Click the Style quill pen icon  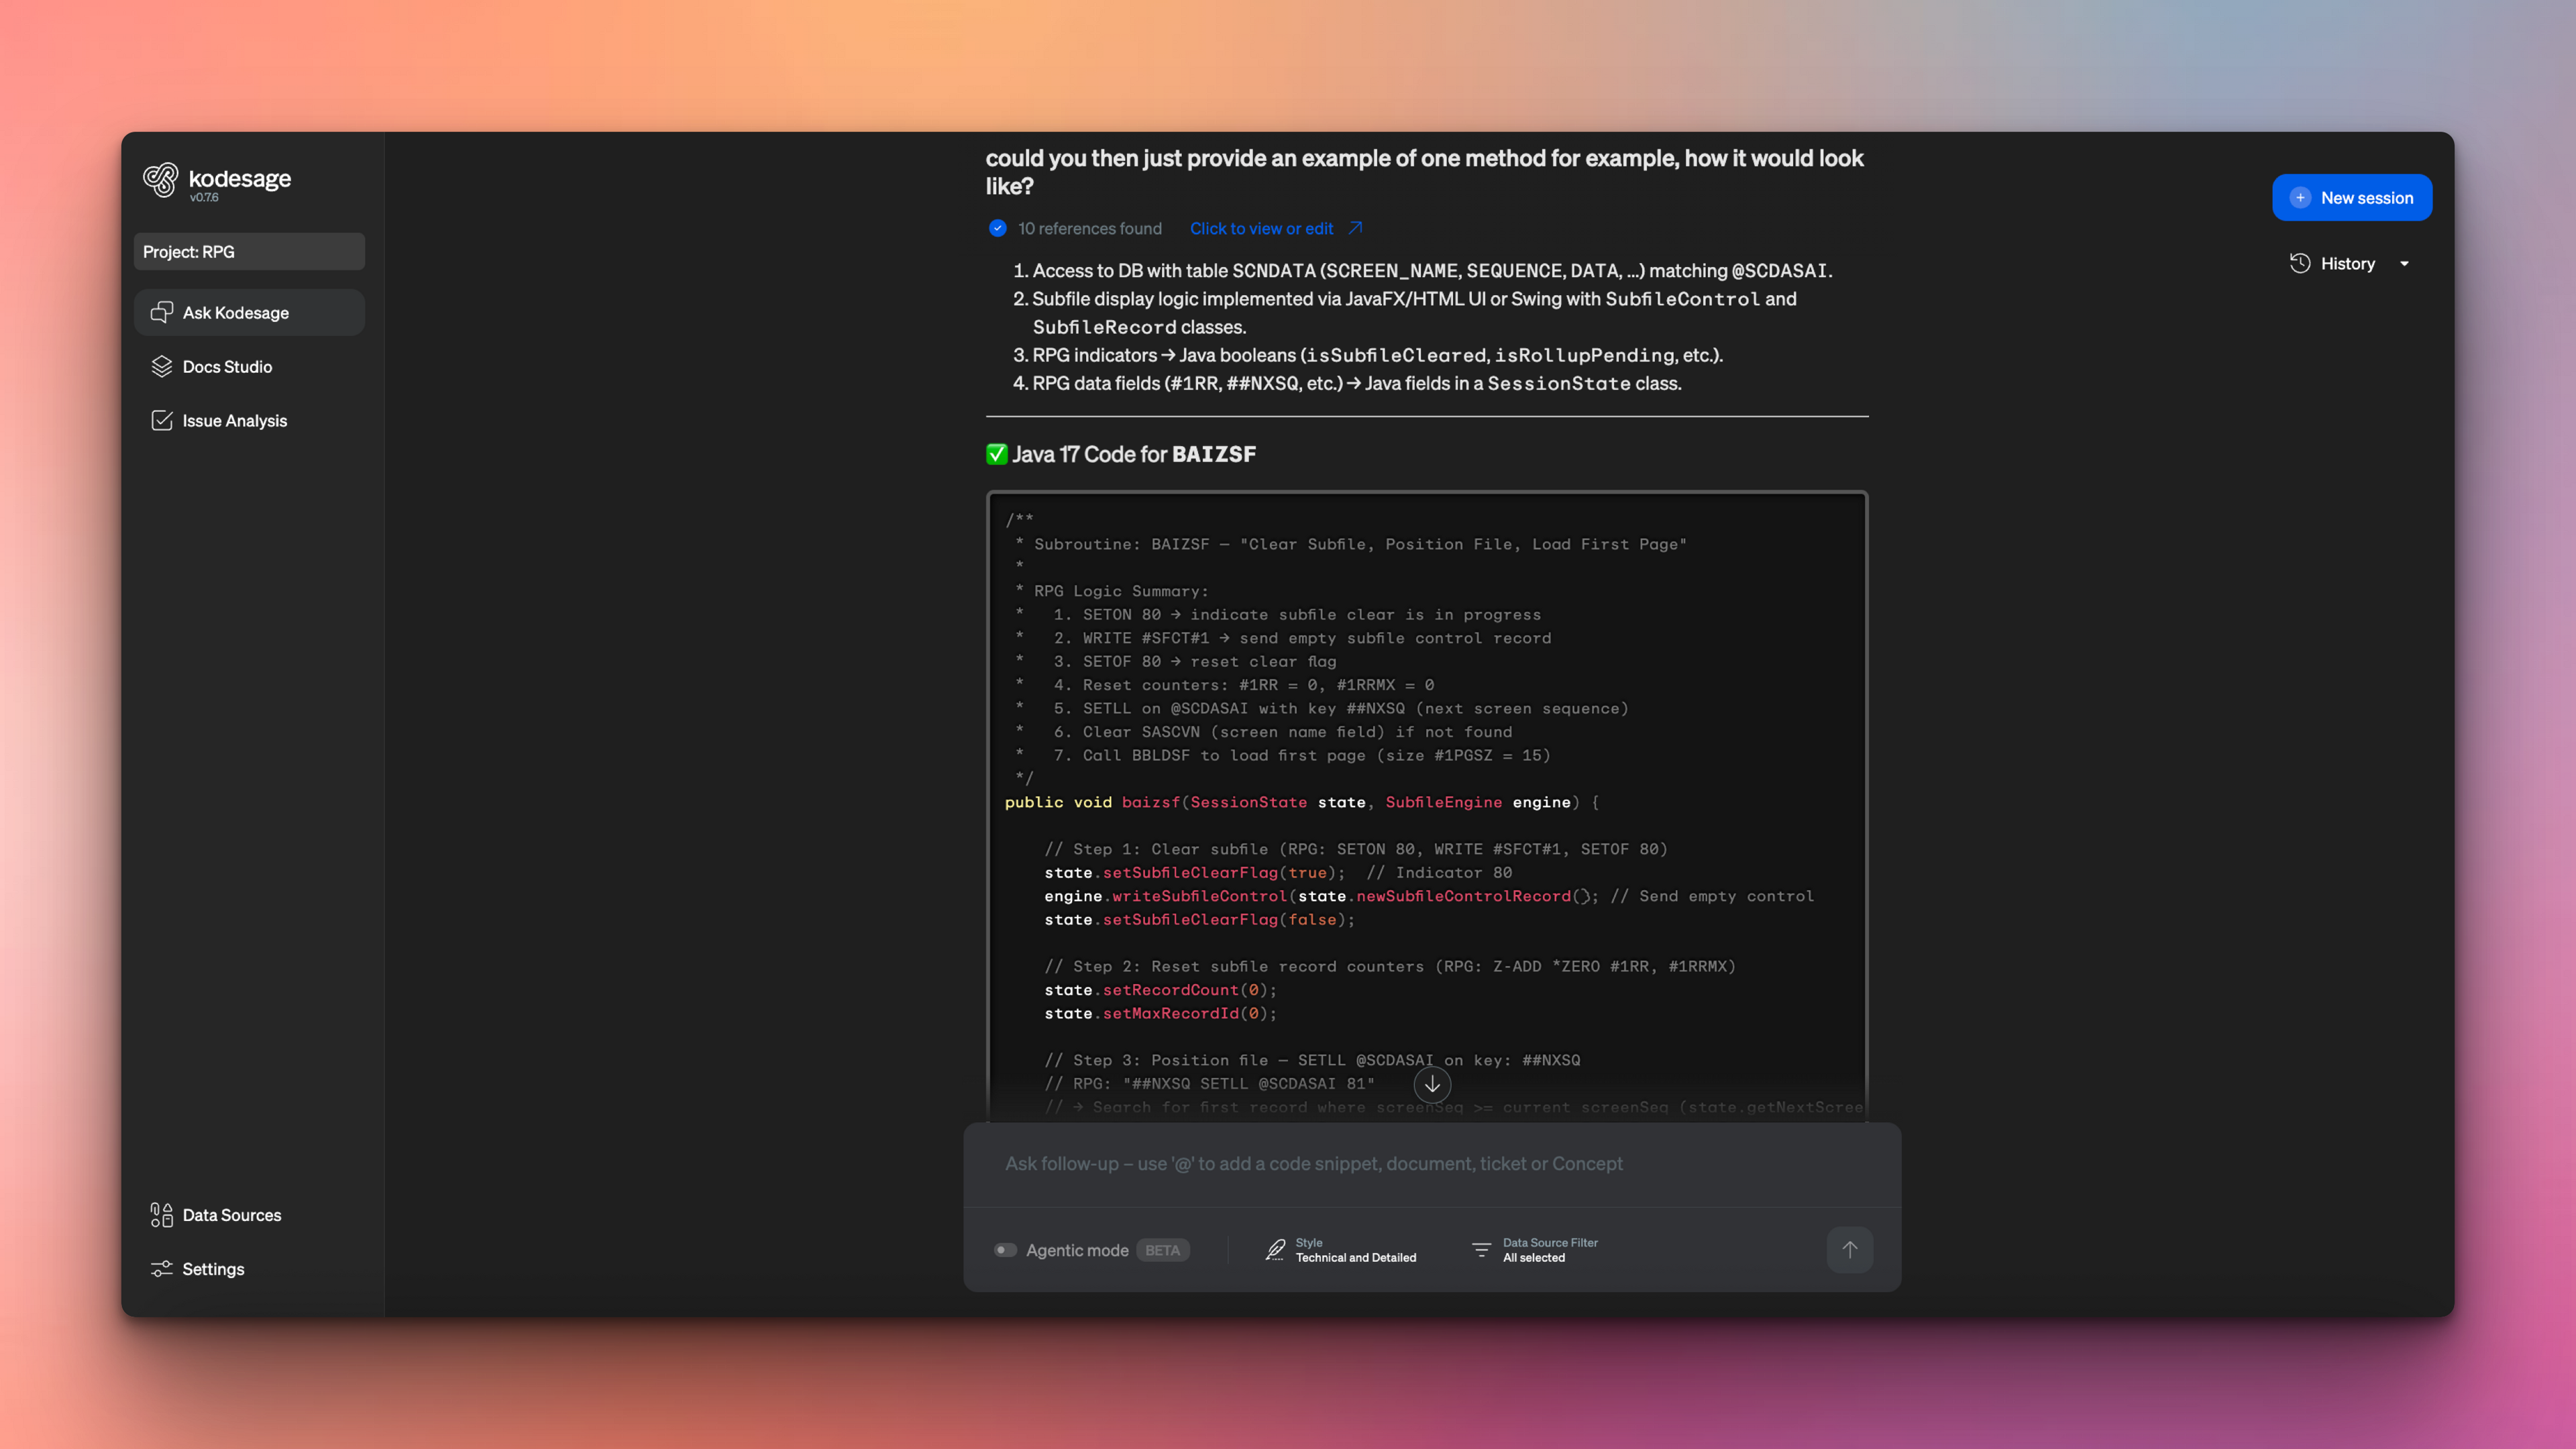[x=1275, y=1249]
